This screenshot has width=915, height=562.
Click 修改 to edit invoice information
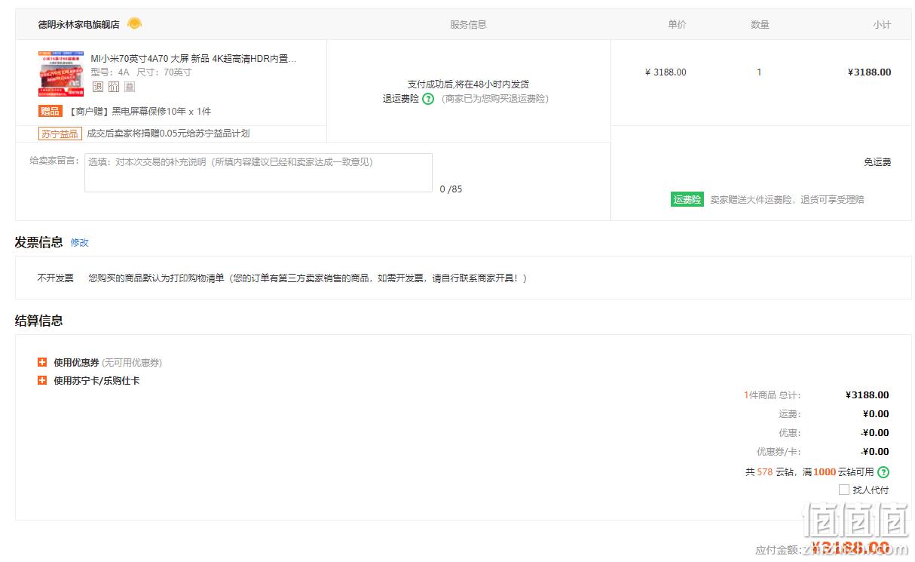pos(79,243)
